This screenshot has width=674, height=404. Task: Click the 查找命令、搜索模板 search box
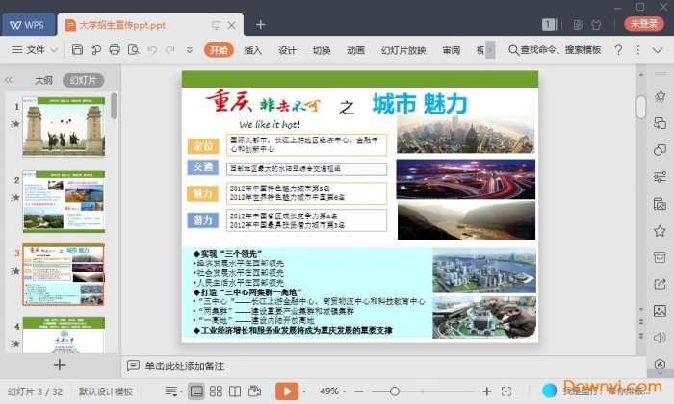pyautogui.click(x=555, y=50)
